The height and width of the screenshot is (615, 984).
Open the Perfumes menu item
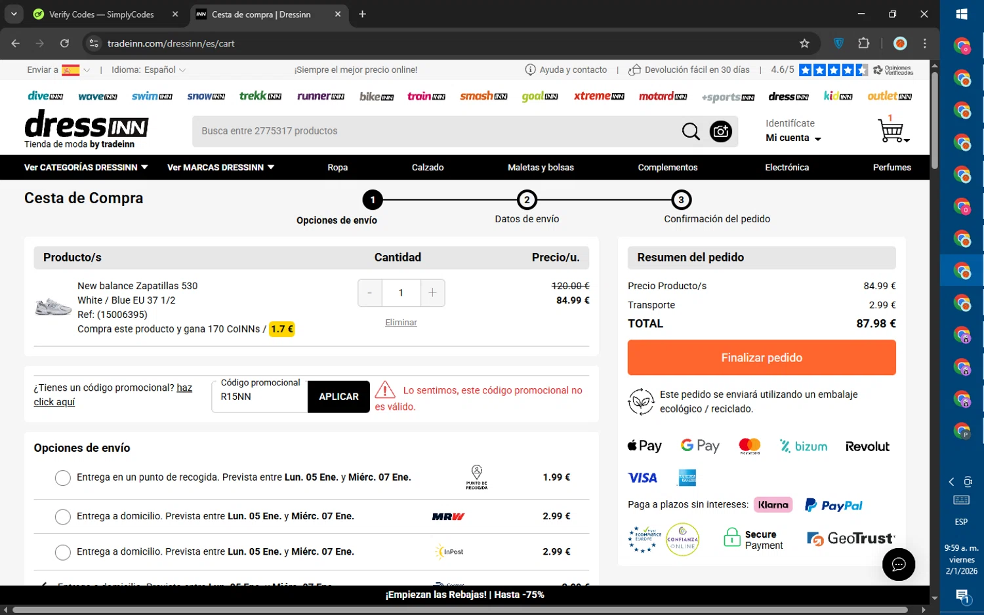tap(892, 167)
